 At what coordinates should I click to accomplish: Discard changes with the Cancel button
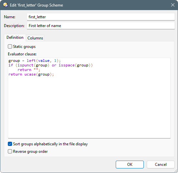coord(160,165)
